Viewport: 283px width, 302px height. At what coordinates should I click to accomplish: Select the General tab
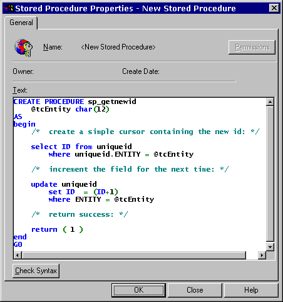click(21, 23)
